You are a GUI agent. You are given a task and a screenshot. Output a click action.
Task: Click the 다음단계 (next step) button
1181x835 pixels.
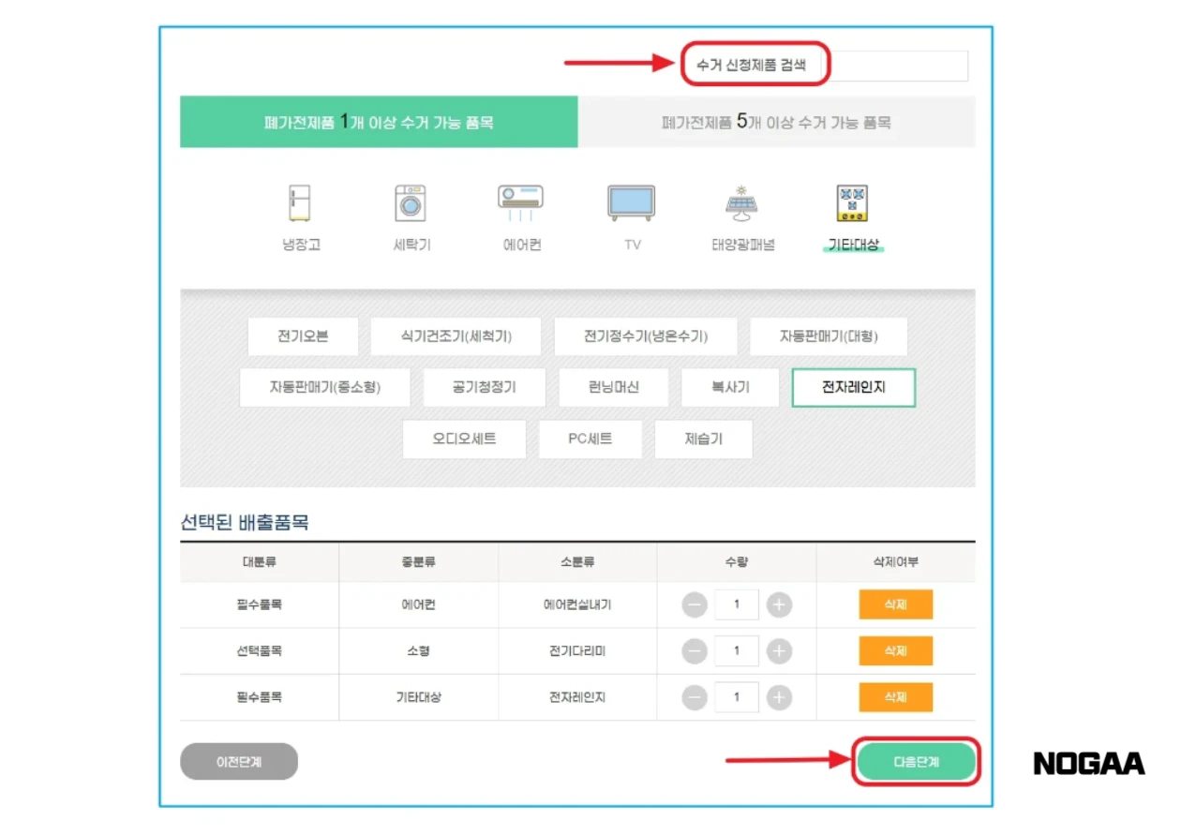(917, 762)
